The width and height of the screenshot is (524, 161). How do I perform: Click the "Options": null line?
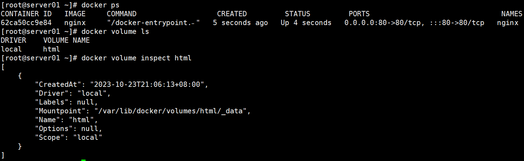(x=69, y=129)
